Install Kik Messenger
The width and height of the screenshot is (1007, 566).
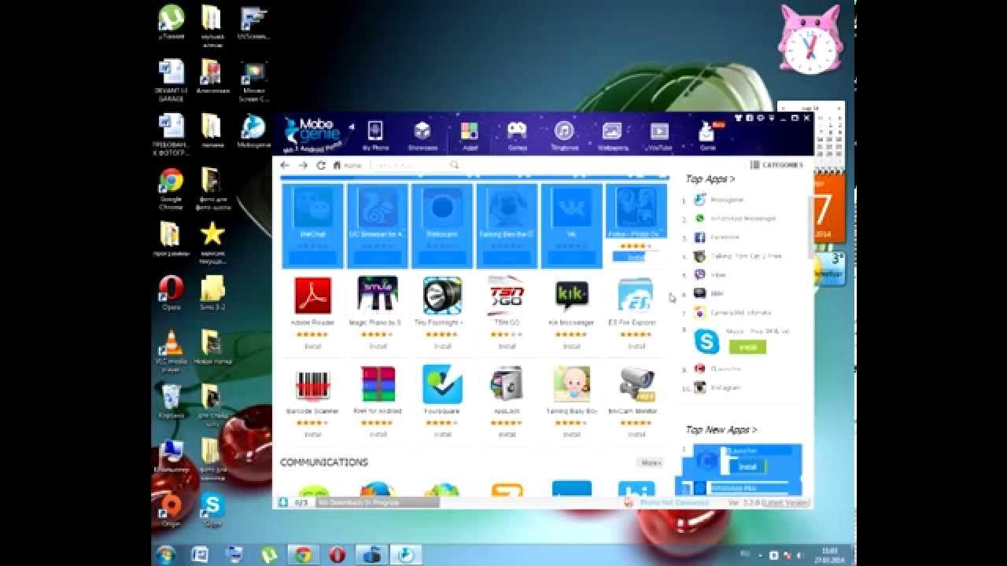pos(571,346)
